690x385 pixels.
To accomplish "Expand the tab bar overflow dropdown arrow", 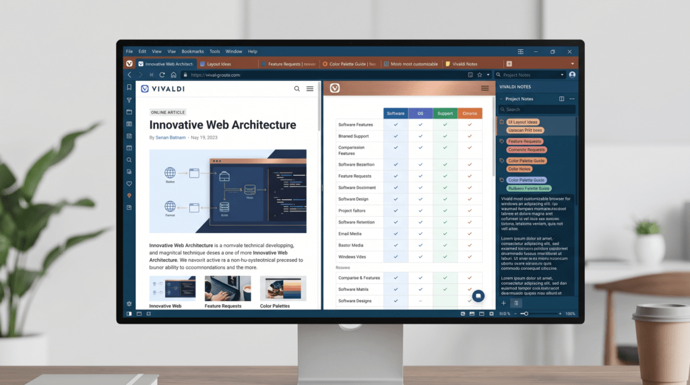I will [x=572, y=64].
